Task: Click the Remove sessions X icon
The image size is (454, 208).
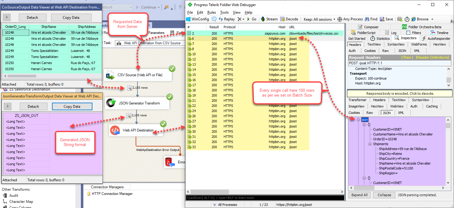Action: coord(239,19)
